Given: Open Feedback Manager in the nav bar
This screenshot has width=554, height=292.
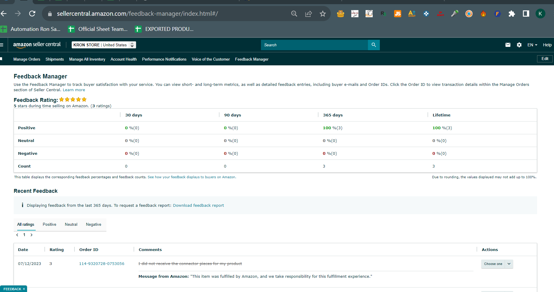Looking at the screenshot, I should 252,59.
